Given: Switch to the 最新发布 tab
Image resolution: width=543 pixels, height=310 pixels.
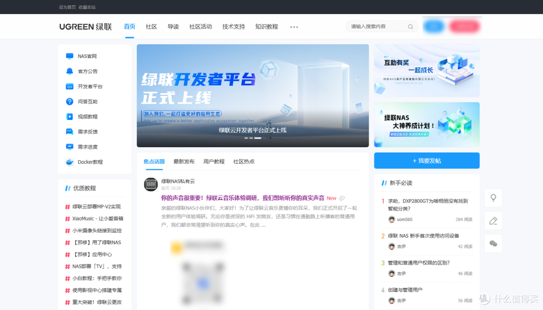Looking at the screenshot, I should point(184,162).
